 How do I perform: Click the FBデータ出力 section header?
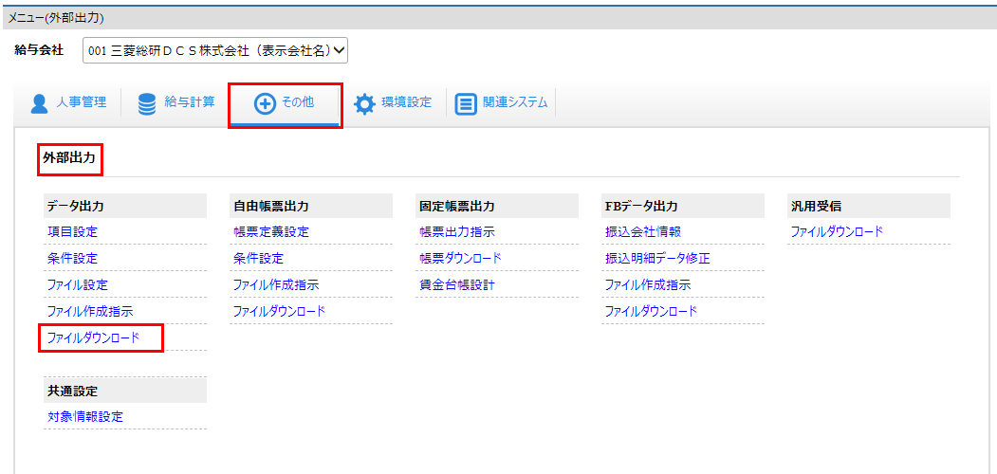pyautogui.click(x=683, y=206)
